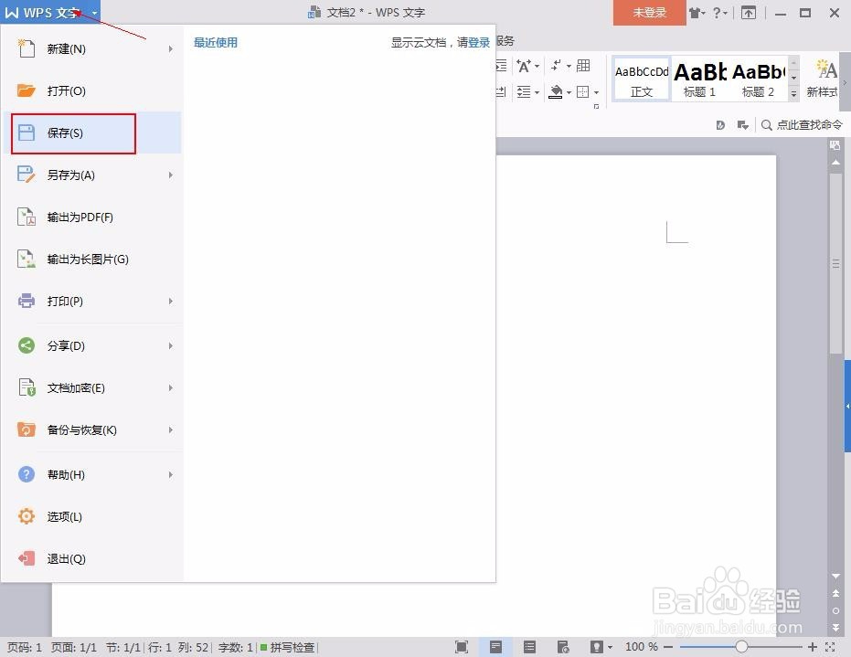
Task: Click the orange gear options icon
Action: point(26,516)
